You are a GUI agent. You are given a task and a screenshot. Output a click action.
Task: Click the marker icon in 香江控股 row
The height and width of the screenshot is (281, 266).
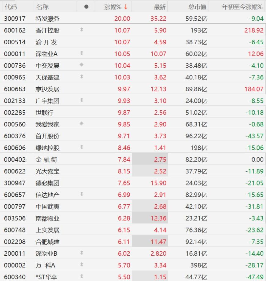pyautogui.click(x=82, y=29)
